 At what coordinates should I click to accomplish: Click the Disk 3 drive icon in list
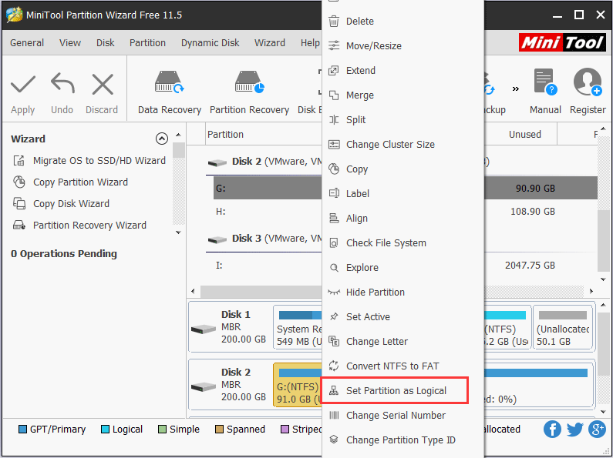tap(217, 239)
